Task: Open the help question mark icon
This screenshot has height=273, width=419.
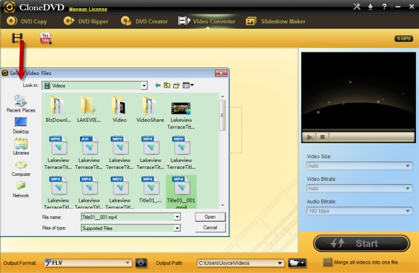Action: coord(384,7)
